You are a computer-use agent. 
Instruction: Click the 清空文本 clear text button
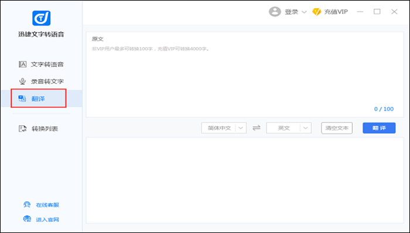click(337, 128)
